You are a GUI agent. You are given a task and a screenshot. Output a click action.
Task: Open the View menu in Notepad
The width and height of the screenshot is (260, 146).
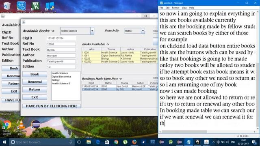184,8
